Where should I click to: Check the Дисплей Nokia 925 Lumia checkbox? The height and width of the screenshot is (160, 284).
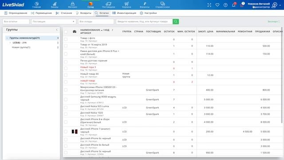click(66, 108)
